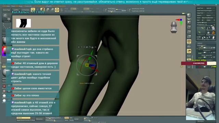
Task: Click Apply Round Corners To Mask
Action: [x=26, y=120]
